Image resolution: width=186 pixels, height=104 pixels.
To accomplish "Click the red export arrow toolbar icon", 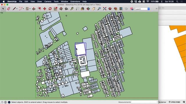I will coord(132,9).
